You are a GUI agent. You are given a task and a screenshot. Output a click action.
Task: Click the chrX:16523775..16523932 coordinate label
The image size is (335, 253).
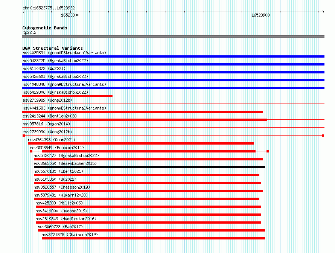49,8
